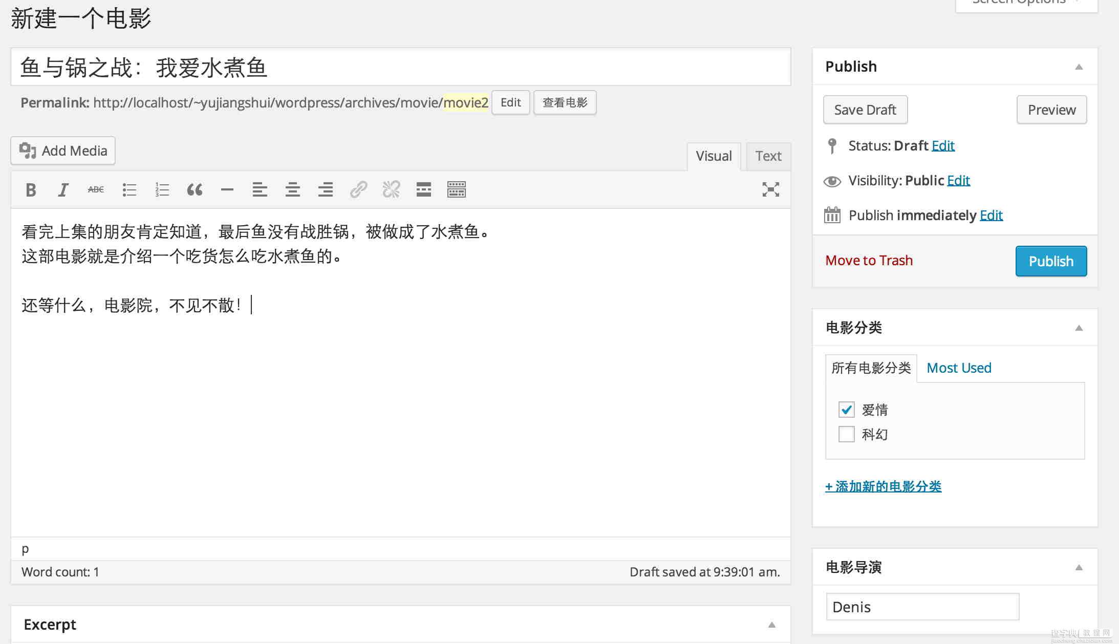Viewport: 1119px width, 644px height.
Task: Click the Unlink icon
Action: click(x=391, y=189)
